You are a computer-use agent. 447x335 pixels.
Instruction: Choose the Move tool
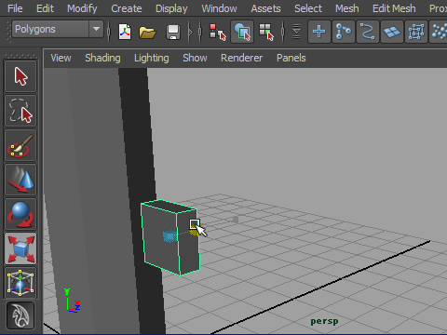(x=20, y=180)
